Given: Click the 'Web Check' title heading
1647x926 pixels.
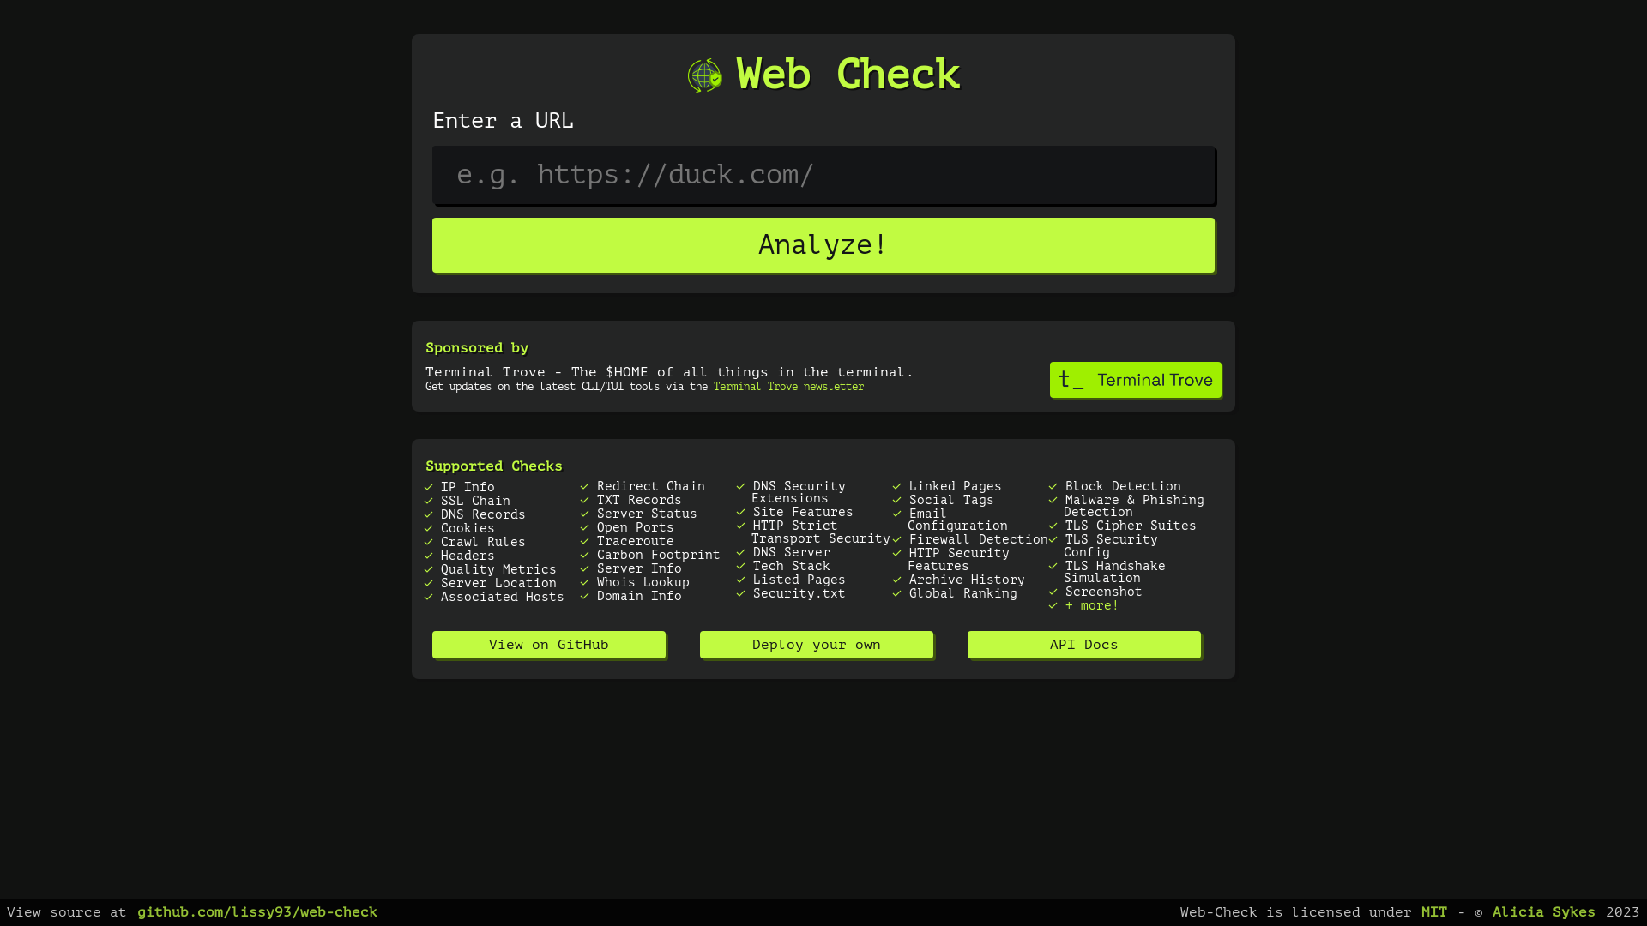Looking at the screenshot, I should 848,75.
